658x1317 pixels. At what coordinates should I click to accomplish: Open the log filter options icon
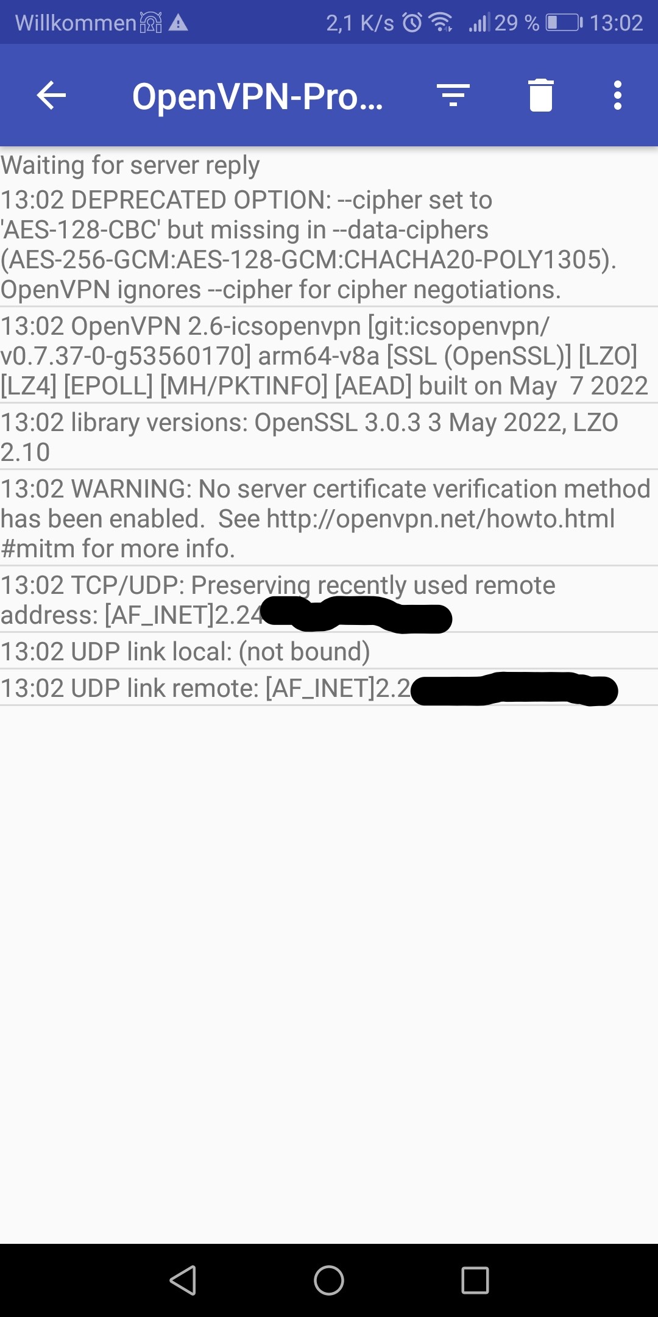point(453,96)
